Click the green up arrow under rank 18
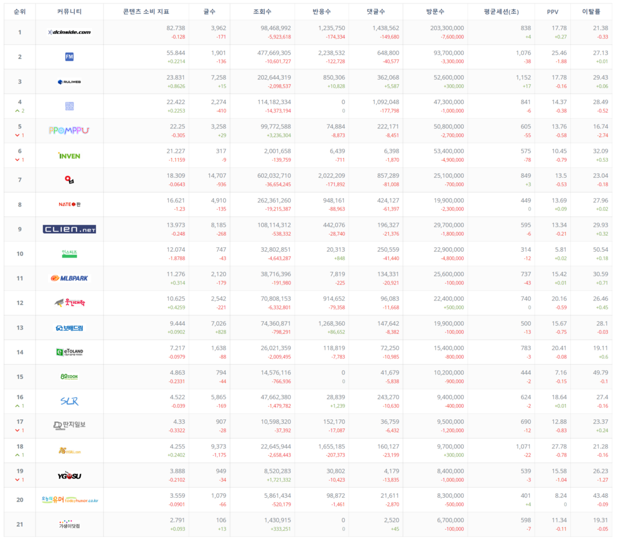This screenshot has width=617, height=540. click(x=17, y=455)
